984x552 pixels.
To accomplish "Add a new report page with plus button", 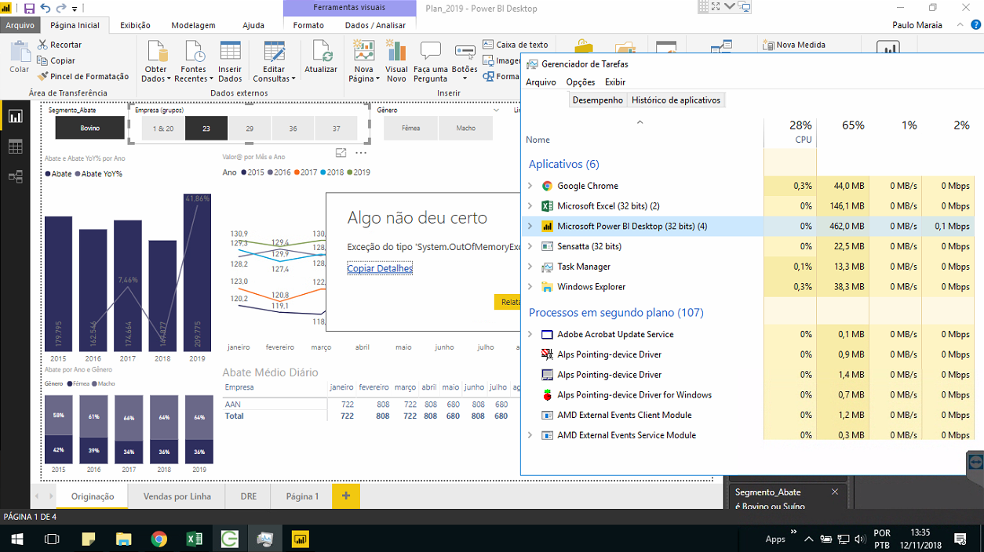I will tap(346, 496).
